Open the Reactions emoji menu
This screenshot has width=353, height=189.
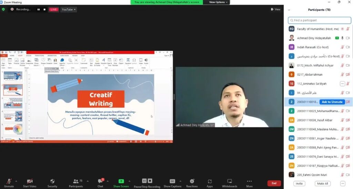[192, 181]
